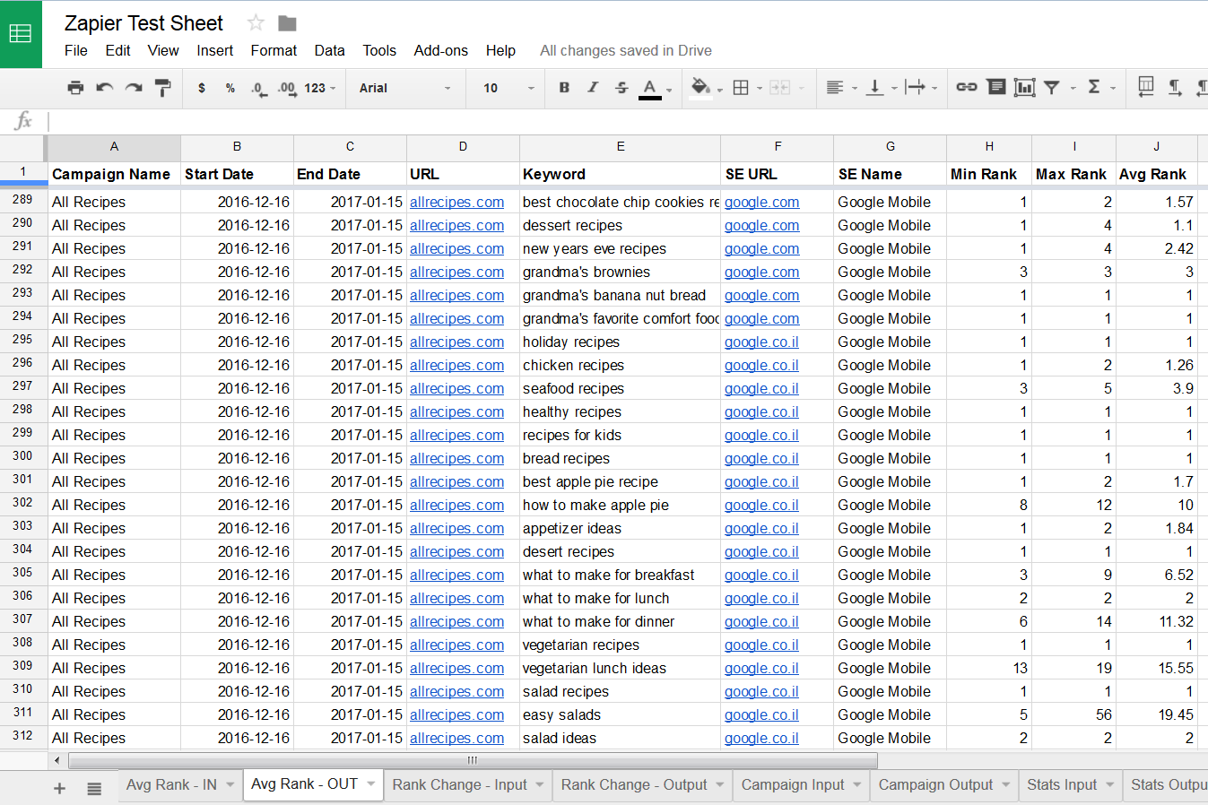Screen dimensions: 1208x805
Task: Insert a chart from toolbar
Action: coord(1024,87)
